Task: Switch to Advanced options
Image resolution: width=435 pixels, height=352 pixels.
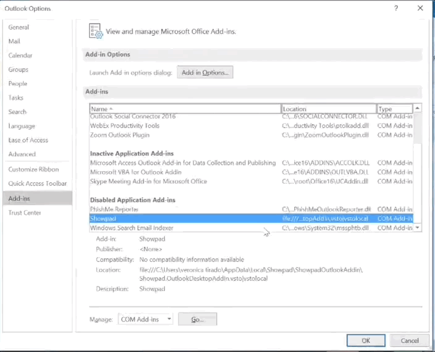Action: (22, 154)
